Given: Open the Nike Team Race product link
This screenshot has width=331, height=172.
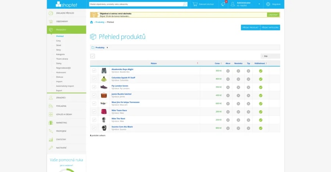Looking at the screenshot, I should pyautogui.click(x=119, y=110).
